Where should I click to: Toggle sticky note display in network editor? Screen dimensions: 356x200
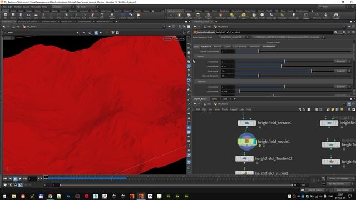point(333,109)
